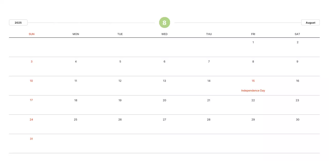The width and height of the screenshot is (329, 161).
Task: Pick Tuesday, August 12
Action: [120, 81]
